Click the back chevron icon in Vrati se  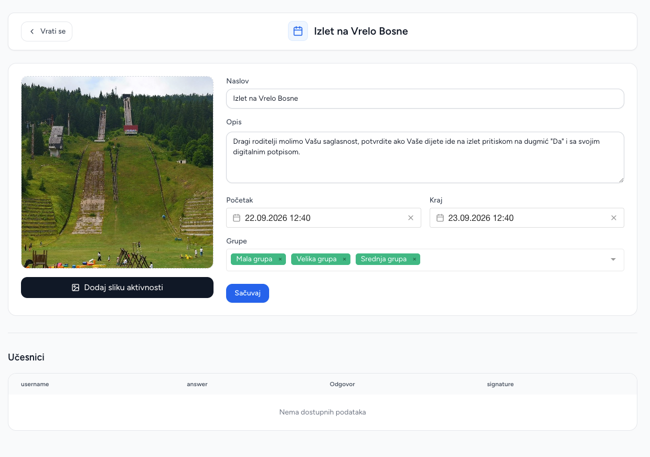click(x=32, y=31)
